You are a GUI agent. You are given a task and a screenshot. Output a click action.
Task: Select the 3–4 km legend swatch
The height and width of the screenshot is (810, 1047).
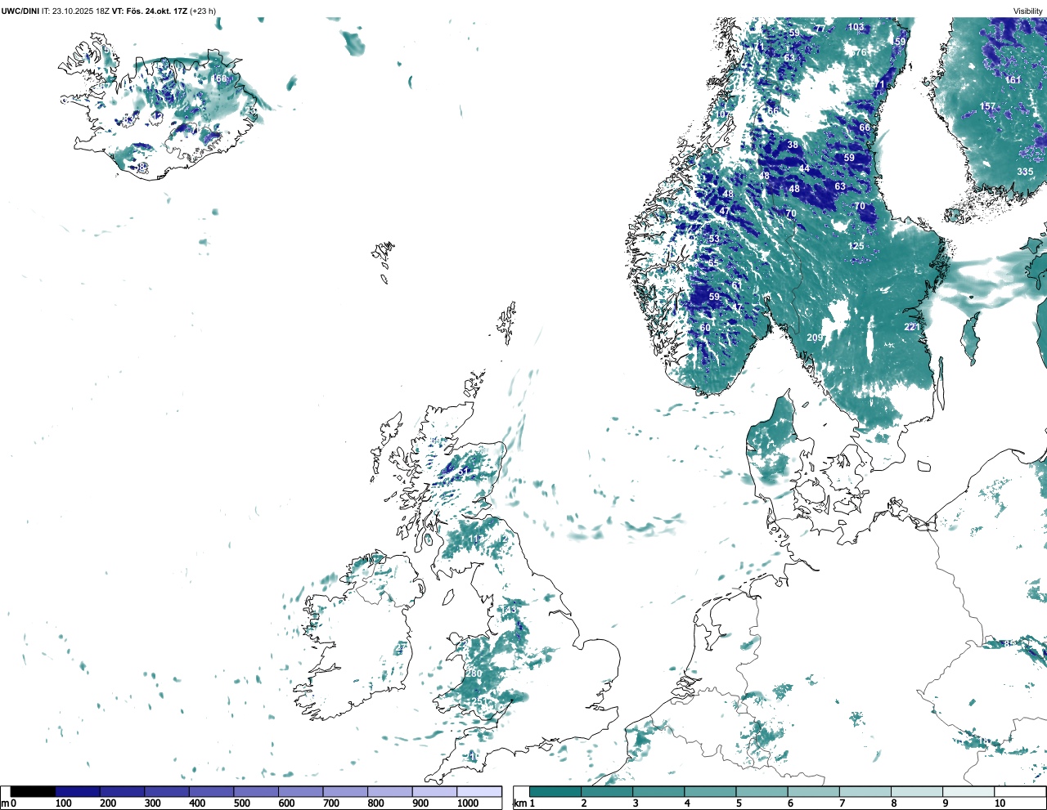(x=658, y=791)
